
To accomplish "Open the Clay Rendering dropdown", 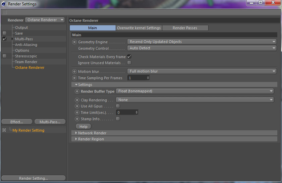I will 195,100.
